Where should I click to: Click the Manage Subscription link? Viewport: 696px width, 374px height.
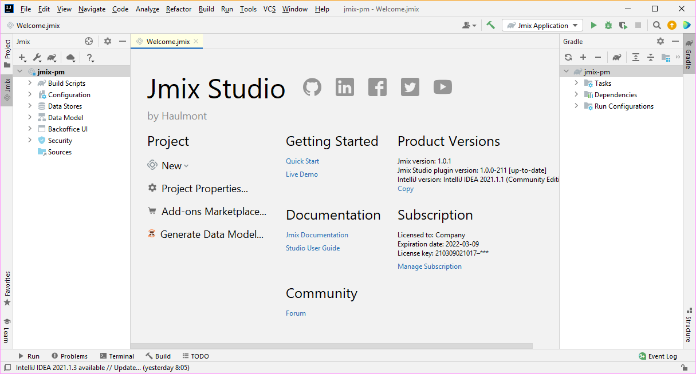click(x=430, y=266)
